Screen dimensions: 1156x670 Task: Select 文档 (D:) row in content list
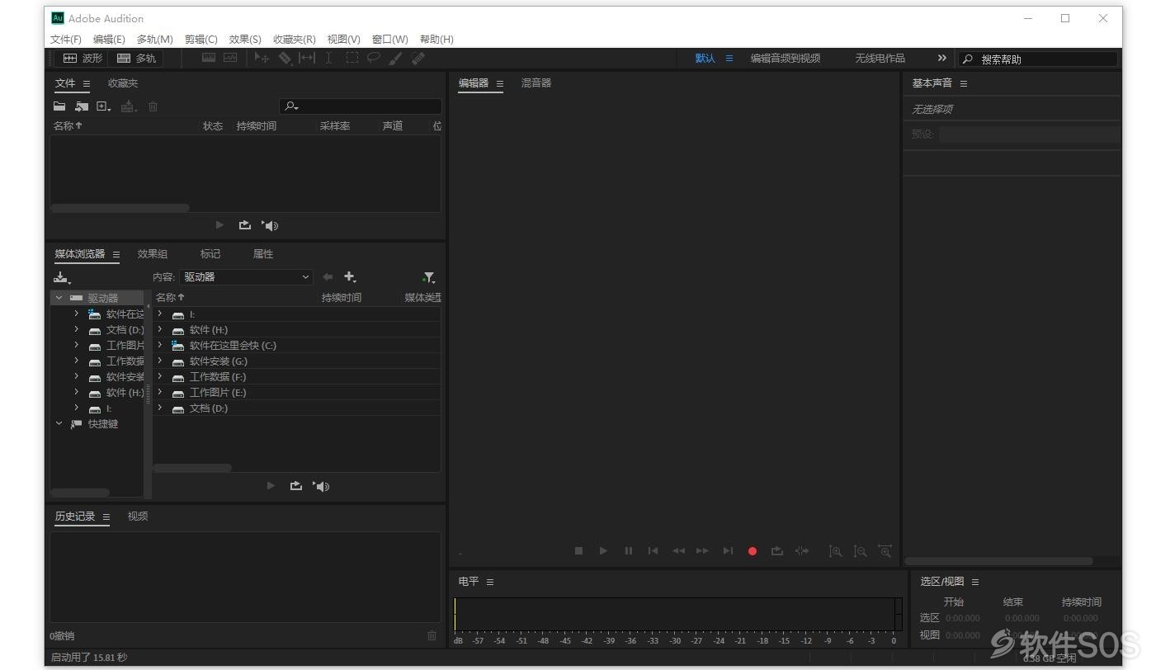297,408
